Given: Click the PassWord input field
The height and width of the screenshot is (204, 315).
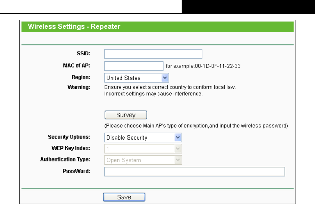Looking at the screenshot, I should (x=194, y=172).
